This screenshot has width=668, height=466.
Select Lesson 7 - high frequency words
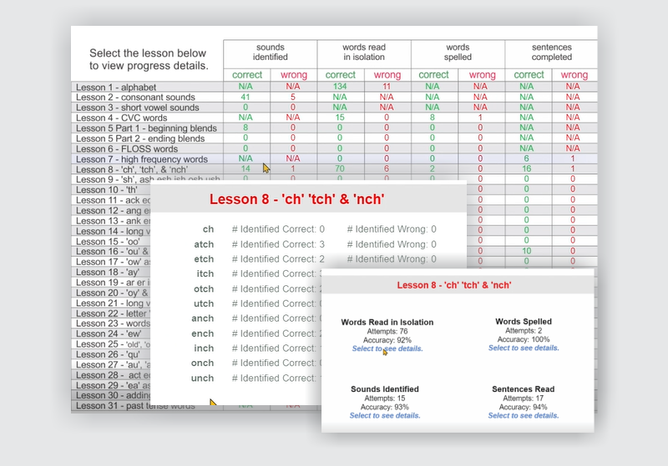pos(142,159)
